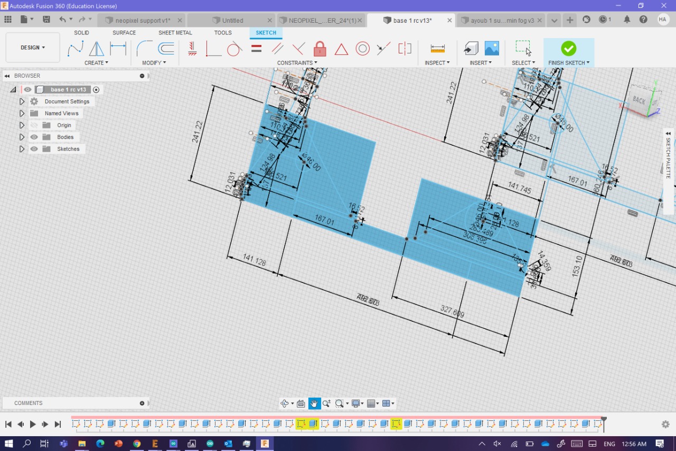Screen dimensions: 676x451
Task: Click the HA user account avatar
Action: (663, 20)
